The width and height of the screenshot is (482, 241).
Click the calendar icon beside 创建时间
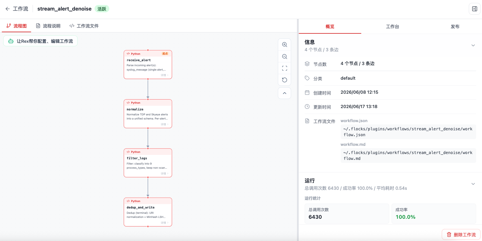click(307, 93)
